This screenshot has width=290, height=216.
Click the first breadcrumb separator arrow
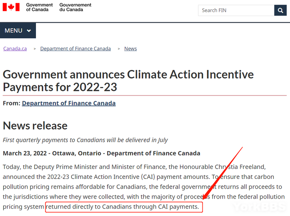(34, 49)
